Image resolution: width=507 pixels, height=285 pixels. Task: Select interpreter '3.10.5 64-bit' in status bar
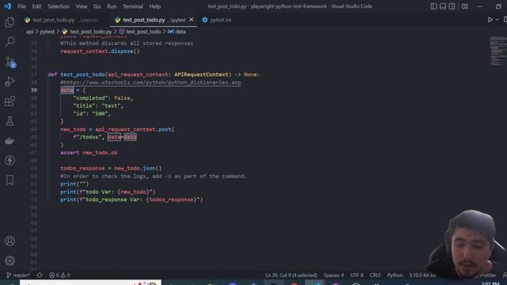pyautogui.click(x=422, y=275)
